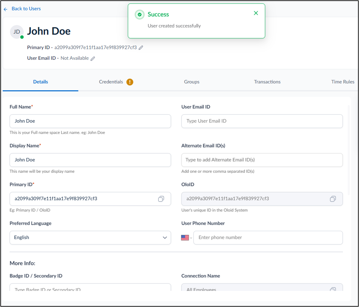Edit User Email ID with pencil icon
This screenshot has width=359, height=307.
(x=93, y=59)
